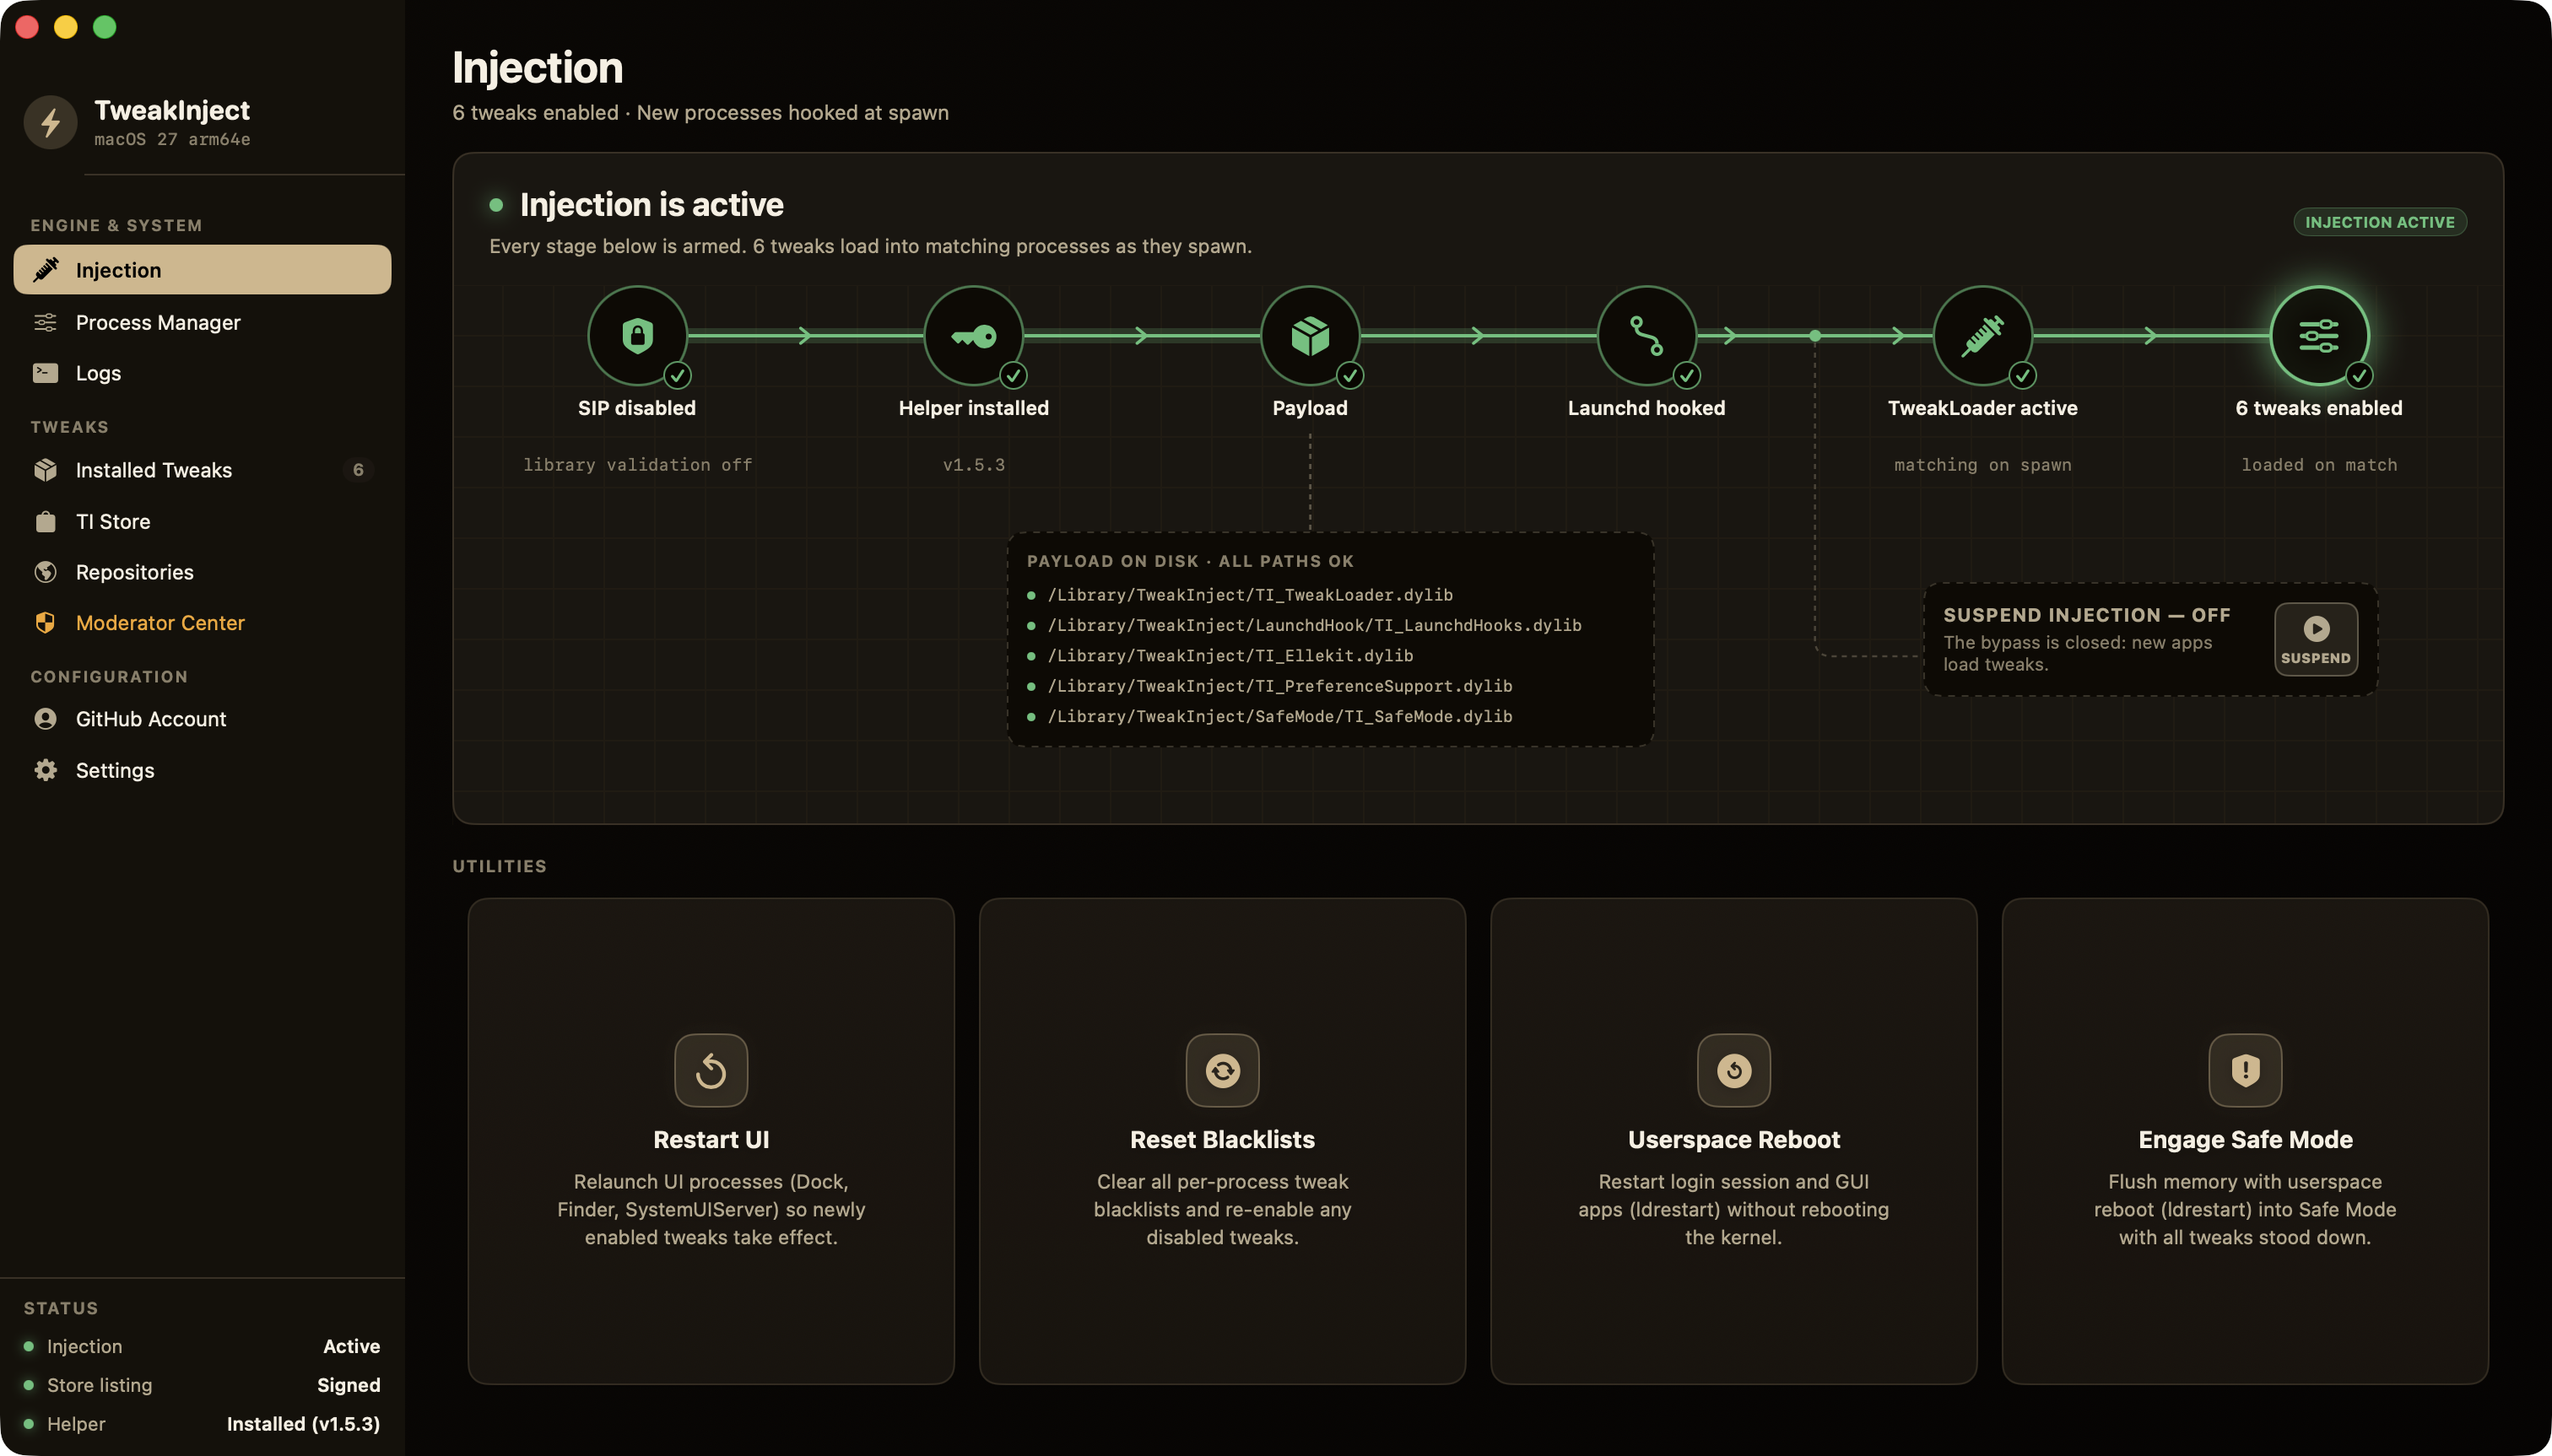2552x1456 pixels.
Task: Select the TweakLoader active syringe stage icon
Action: point(1982,336)
